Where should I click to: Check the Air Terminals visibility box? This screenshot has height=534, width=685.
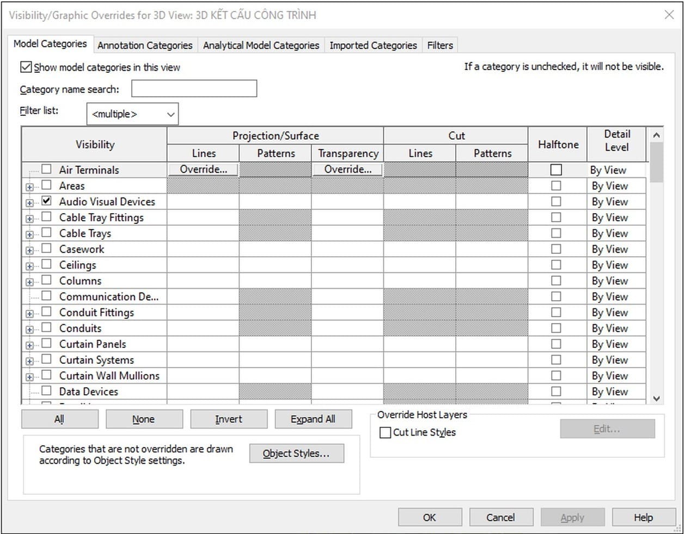click(47, 169)
